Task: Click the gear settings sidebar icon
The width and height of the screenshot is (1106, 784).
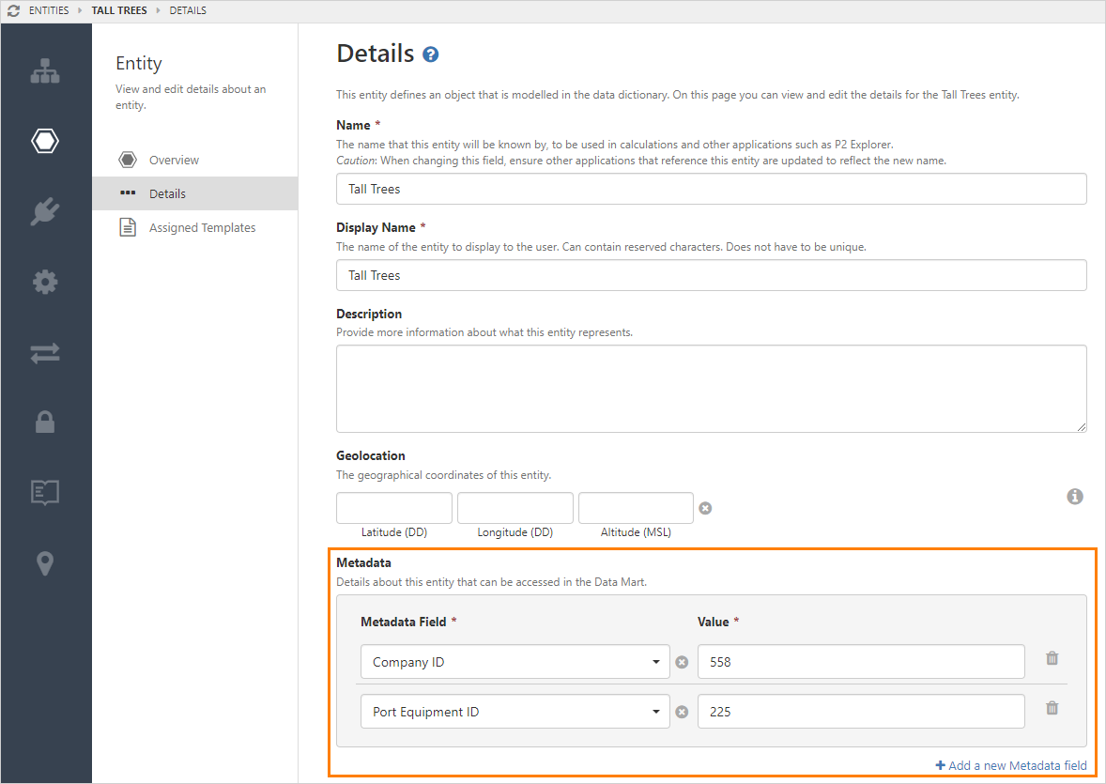Action: (45, 282)
